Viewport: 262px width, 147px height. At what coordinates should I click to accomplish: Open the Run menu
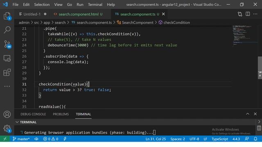tap(80, 4)
